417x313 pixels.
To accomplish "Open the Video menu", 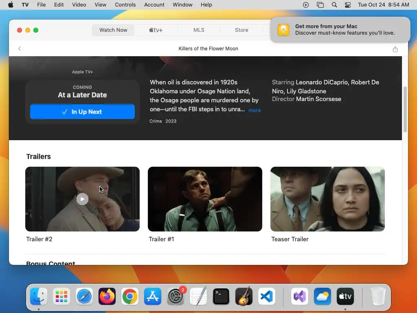I will coord(79,5).
